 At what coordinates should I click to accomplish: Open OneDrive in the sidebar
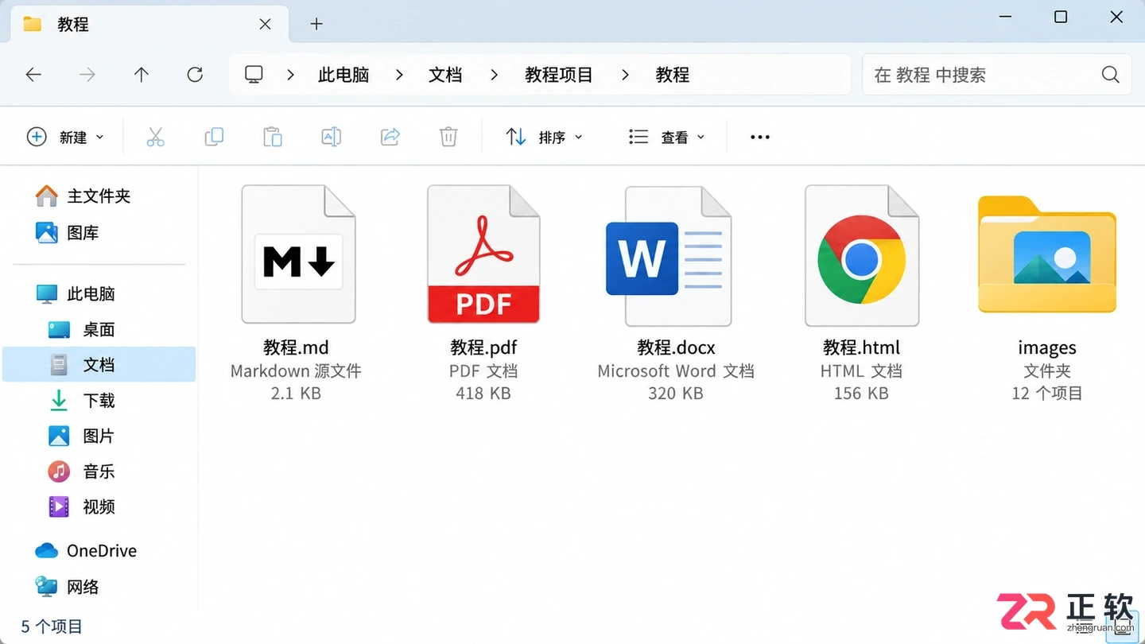tap(86, 551)
